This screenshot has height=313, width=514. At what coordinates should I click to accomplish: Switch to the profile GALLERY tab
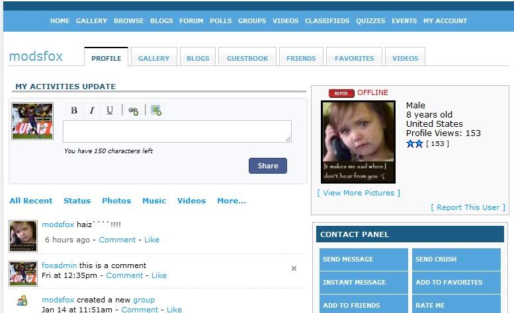click(x=153, y=57)
